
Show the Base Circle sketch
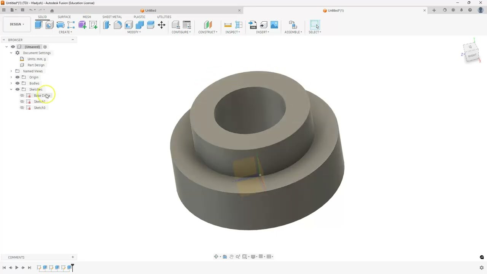[x=22, y=96]
